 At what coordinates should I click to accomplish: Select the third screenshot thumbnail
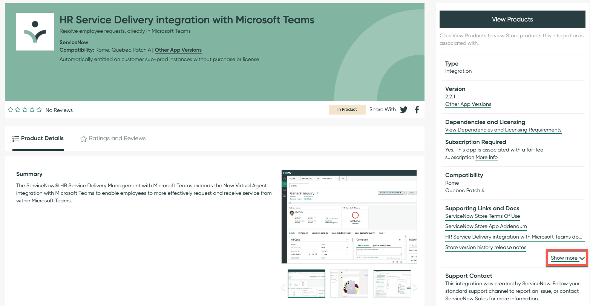click(x=392, y=283)
